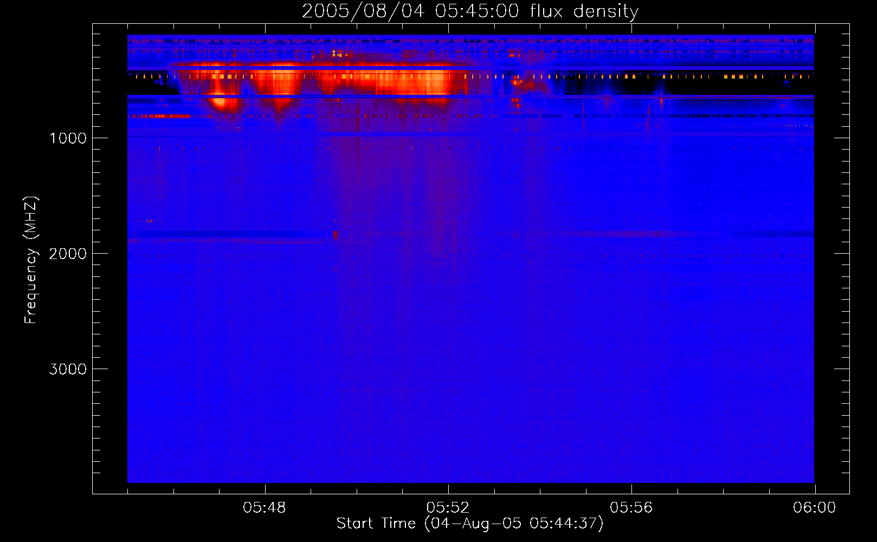Click the 06:00 time tick label

coord(814,508)
